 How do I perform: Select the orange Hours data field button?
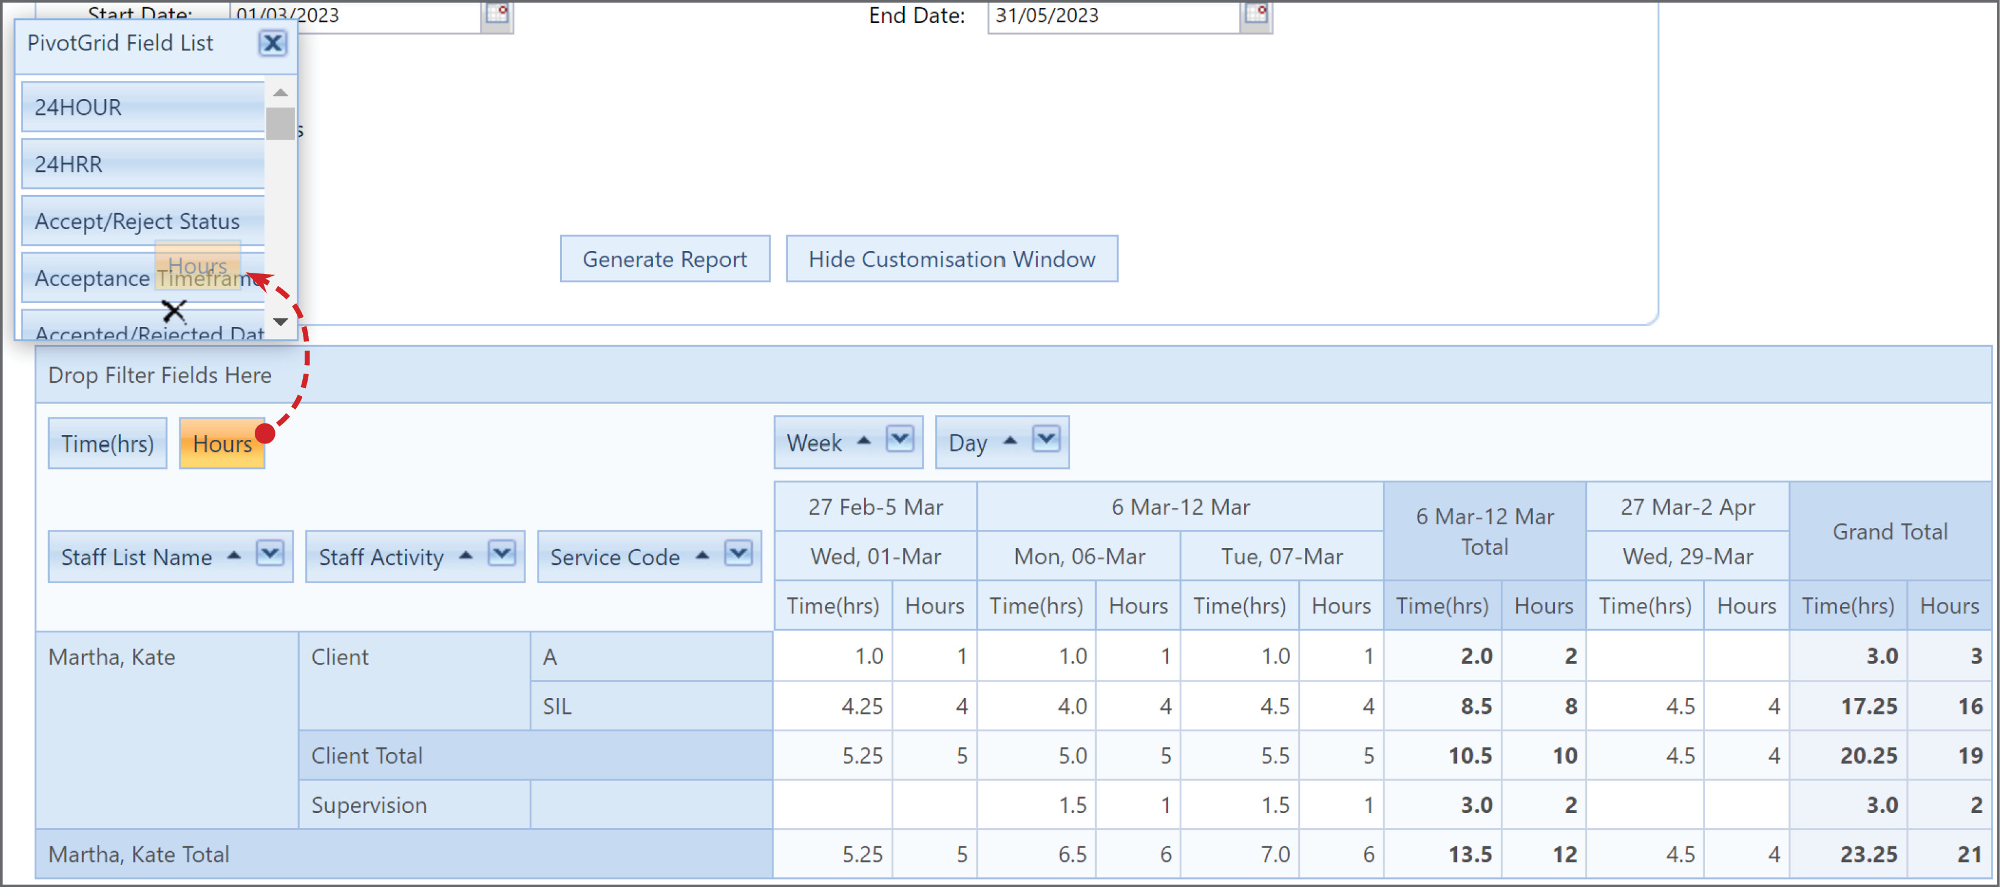222,443
